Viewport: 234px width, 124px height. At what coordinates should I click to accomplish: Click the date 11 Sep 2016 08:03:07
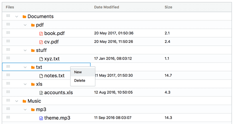pyautogui.click(x=113, y=118)
